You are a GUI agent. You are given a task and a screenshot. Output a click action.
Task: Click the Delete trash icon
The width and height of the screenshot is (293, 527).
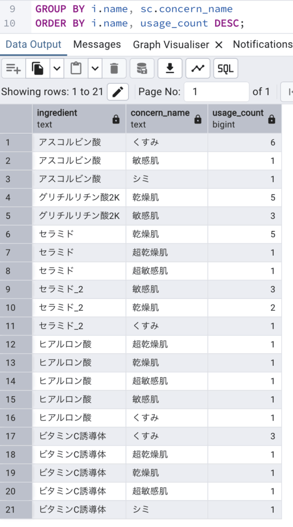(114, 68)
